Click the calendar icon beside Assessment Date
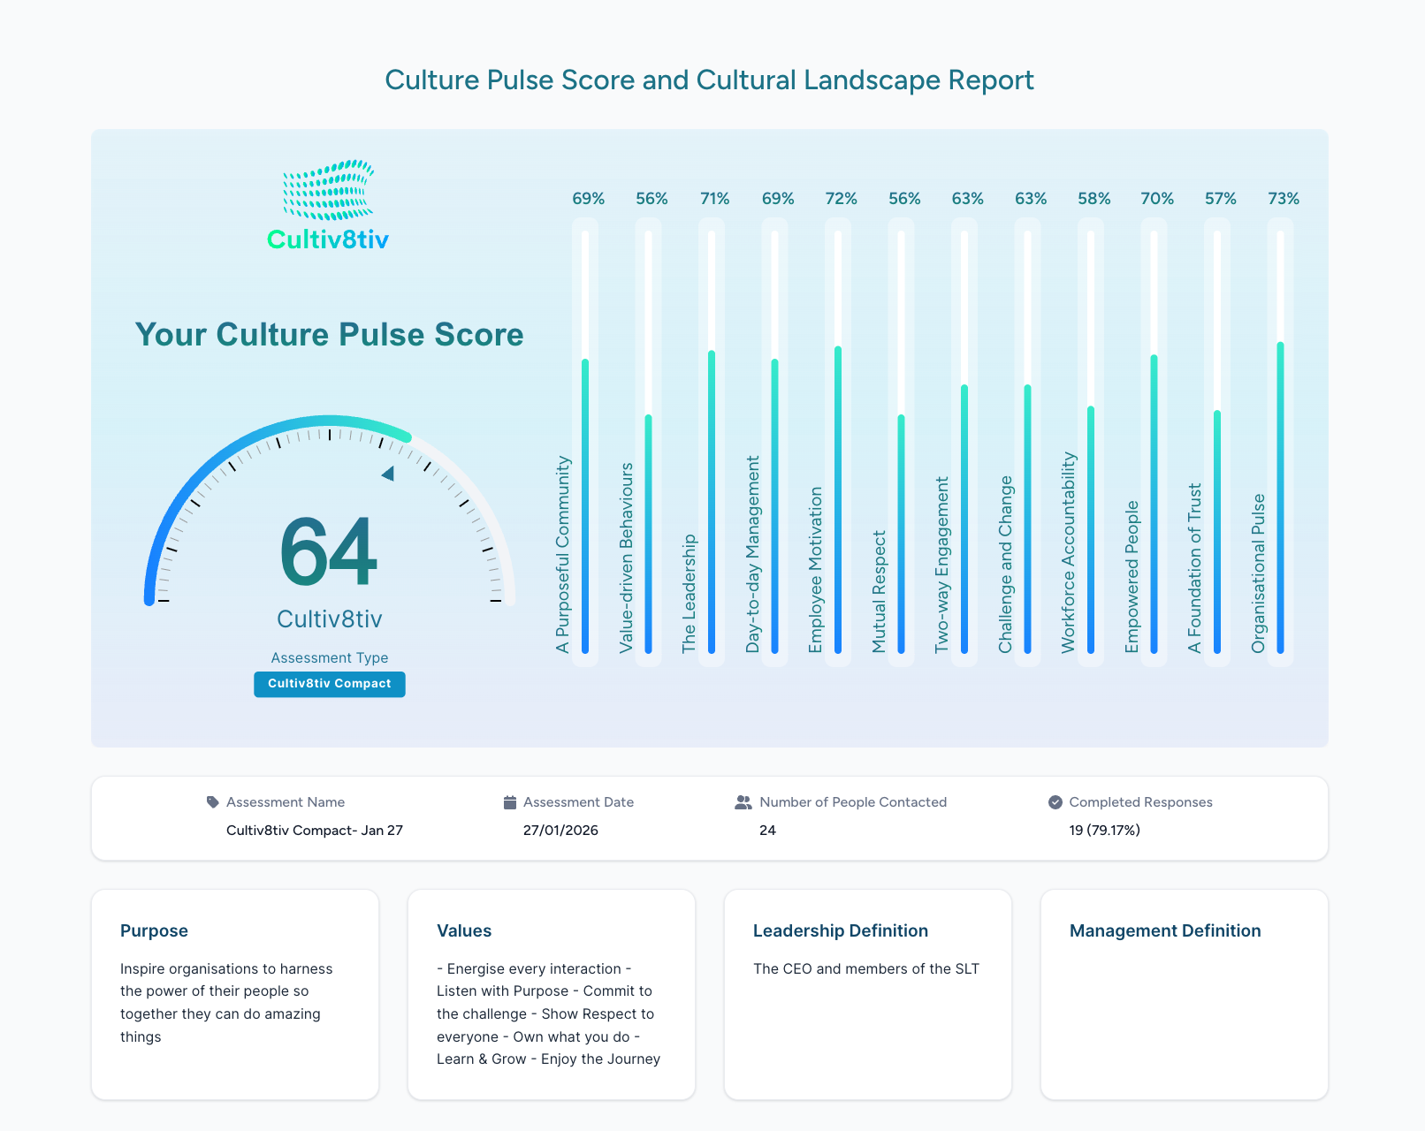The image size is (1425, 1131). tap(508, 802)
